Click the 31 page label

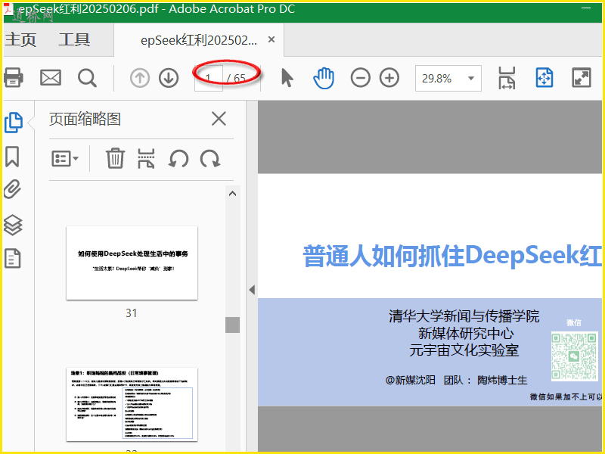point(131,313)
